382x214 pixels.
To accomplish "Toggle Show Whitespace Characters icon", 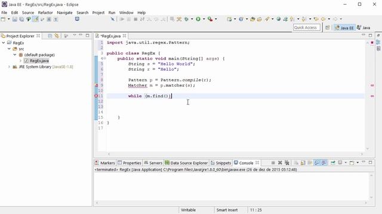I will click(56, 19).
